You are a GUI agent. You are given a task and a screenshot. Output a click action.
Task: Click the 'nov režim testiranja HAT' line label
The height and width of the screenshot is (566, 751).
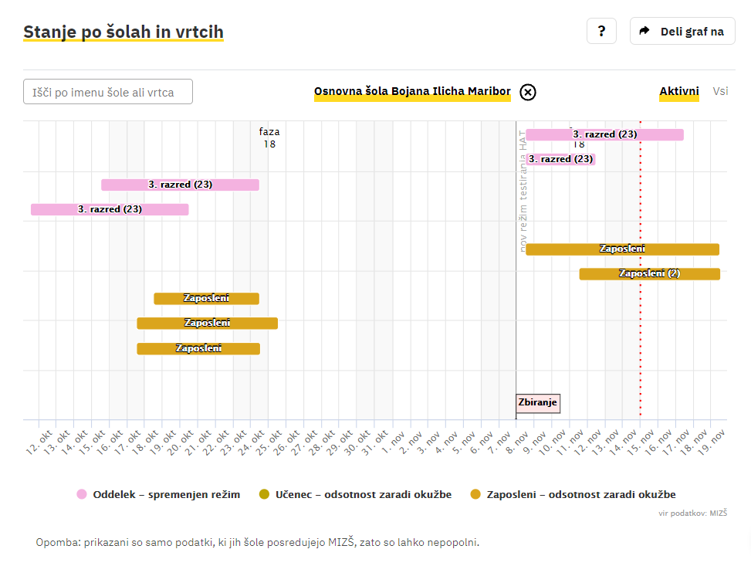point(523,191)
